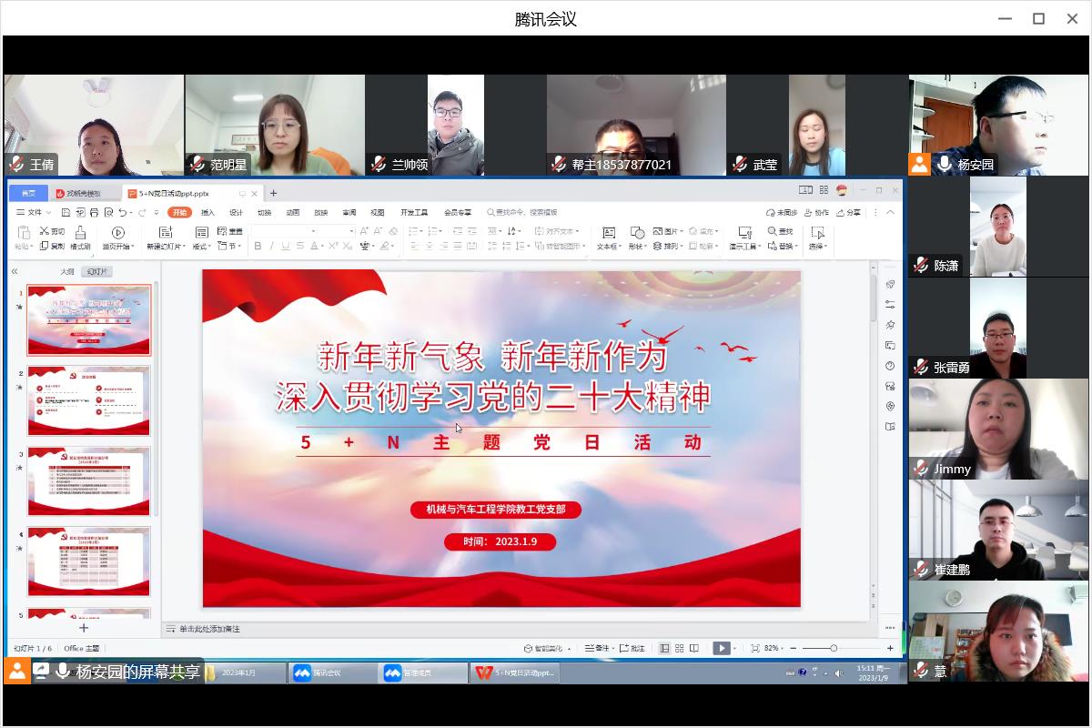Image resolution: width=1092 pixels, height=728 pixels.
Task: Click the Find (查找) magnifier icon
Action: pyautogui.click(x=773, y=231)
